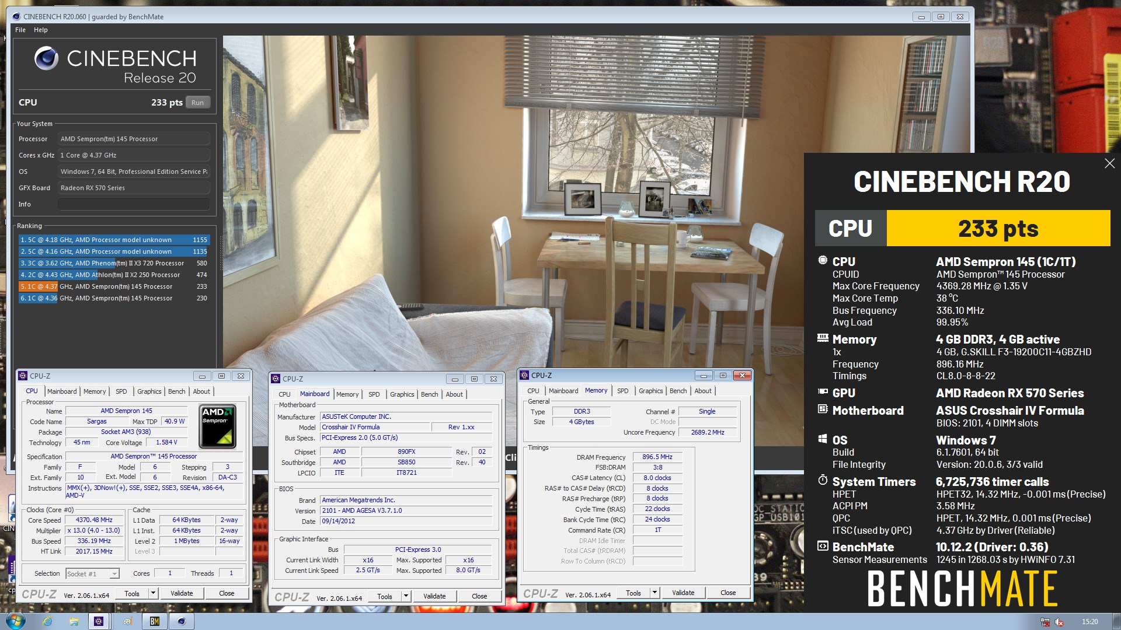Click Tools button in CPU-Z CPU window
This screenshot has width=1121, height=630.
pyautogui.click(x=132, y=593)
